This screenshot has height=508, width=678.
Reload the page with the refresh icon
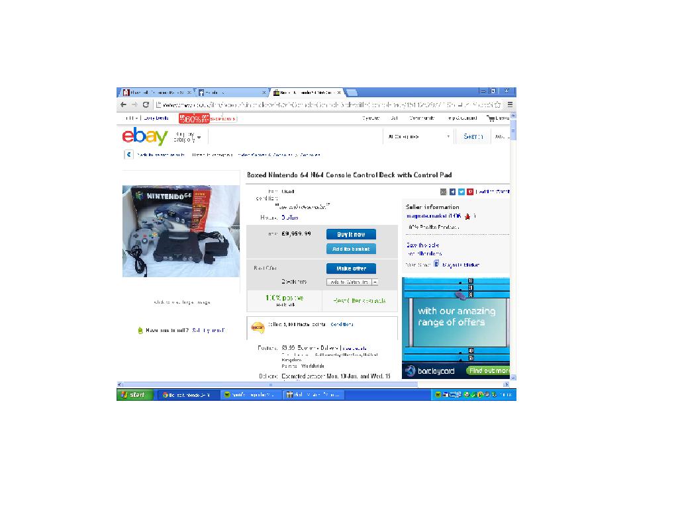click(146, 105)
